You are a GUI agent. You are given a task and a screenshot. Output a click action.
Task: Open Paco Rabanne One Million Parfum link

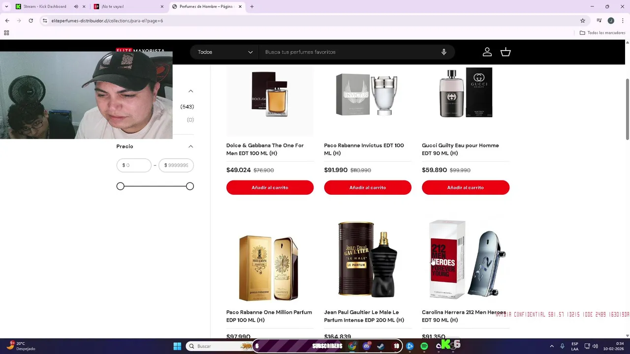(269, 316)
